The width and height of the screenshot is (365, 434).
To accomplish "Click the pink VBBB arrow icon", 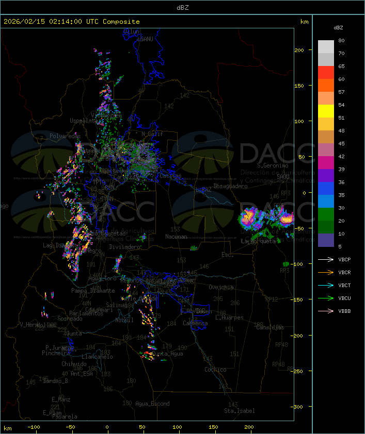I will pyautogui.click(x=326, y=311).
